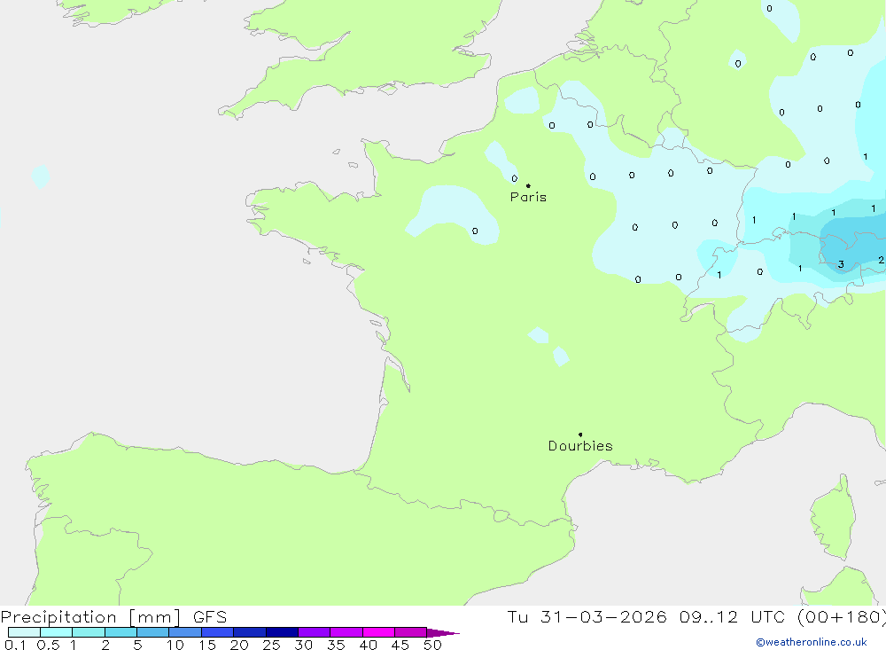Viewport: 886px width, 650px height.
Task: Click the 'Tu 31-03-2026' date text
Action: [x=587, y=617]
